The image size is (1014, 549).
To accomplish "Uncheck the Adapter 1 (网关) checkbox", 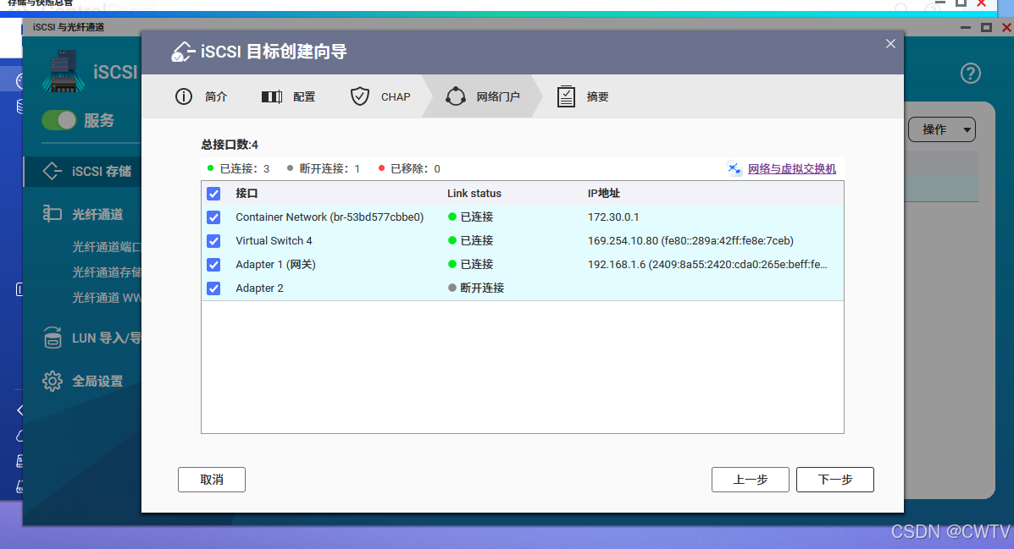I will pyautogui.click(x=213, y=265).
